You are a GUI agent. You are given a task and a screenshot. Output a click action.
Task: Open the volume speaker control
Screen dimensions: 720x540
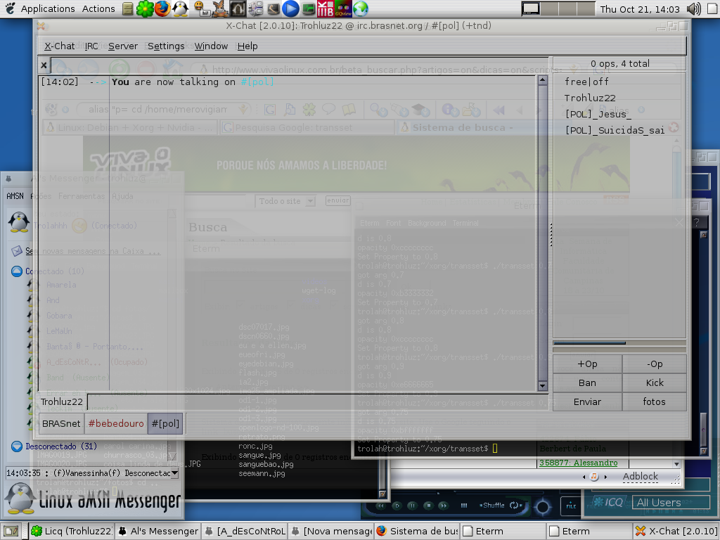(x=693, y=8)
